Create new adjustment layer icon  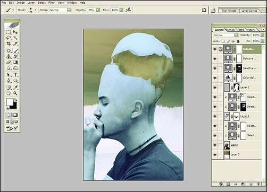coord(243,184)
